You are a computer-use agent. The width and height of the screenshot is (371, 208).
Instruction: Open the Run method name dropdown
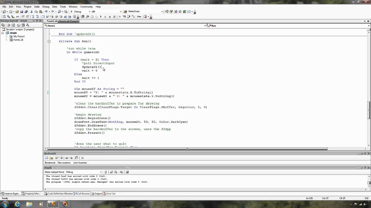[368, 26]
